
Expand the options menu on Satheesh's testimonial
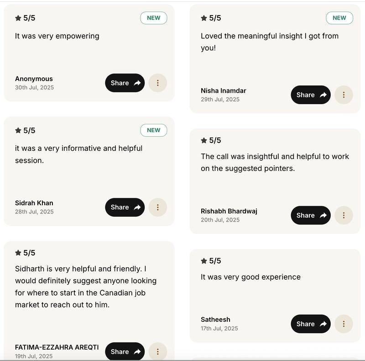(344, 324)
